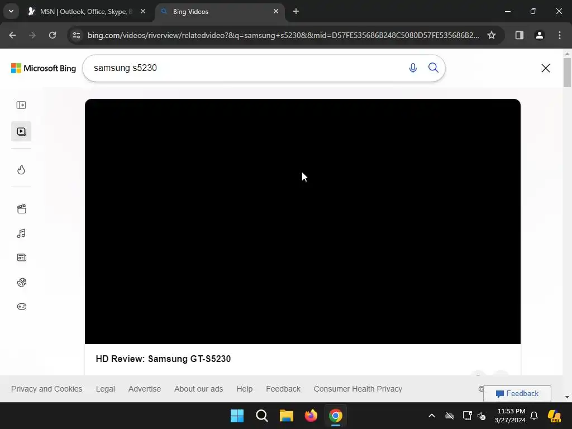Open the Chrome side panel
The image size is (572, 429).
point(519,35)
